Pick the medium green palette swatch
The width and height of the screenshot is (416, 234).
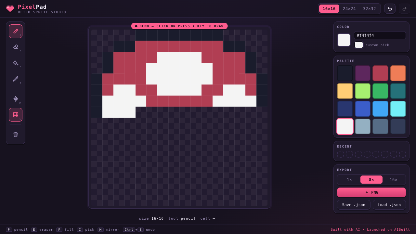tap(380, 91)
